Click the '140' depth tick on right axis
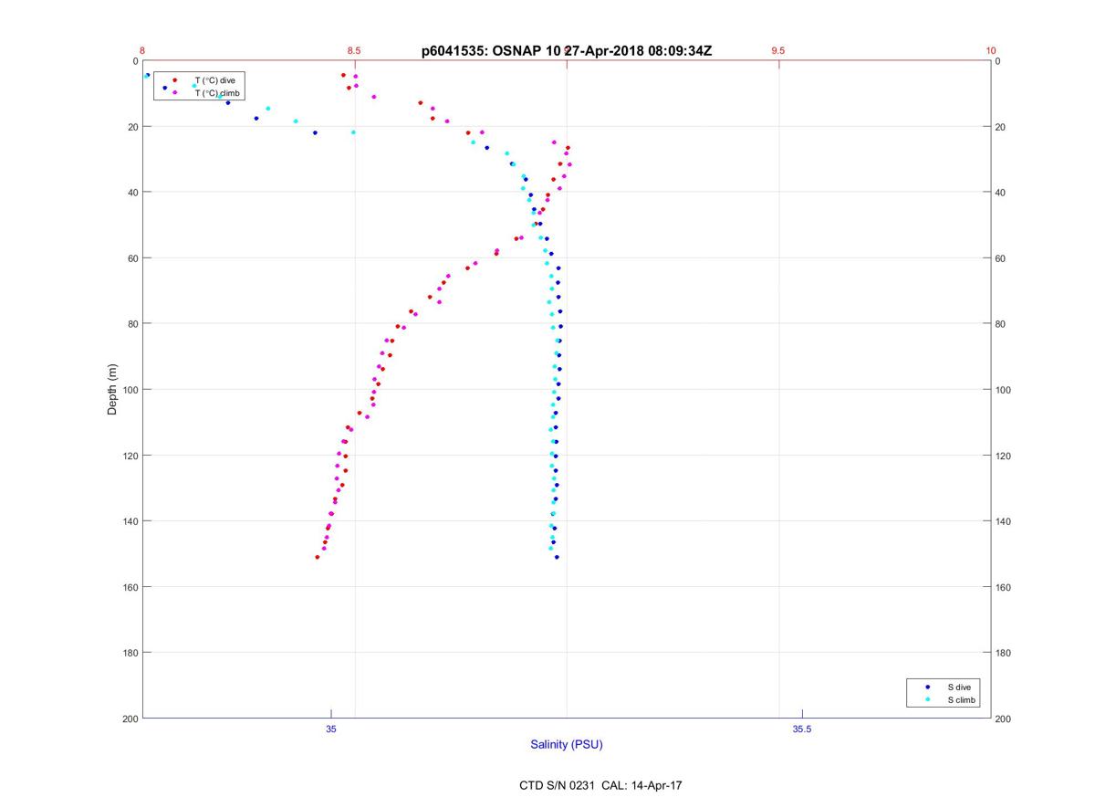 [1003, 521]
